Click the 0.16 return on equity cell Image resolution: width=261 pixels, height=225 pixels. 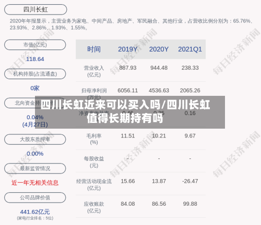click(x=190, y=113)
